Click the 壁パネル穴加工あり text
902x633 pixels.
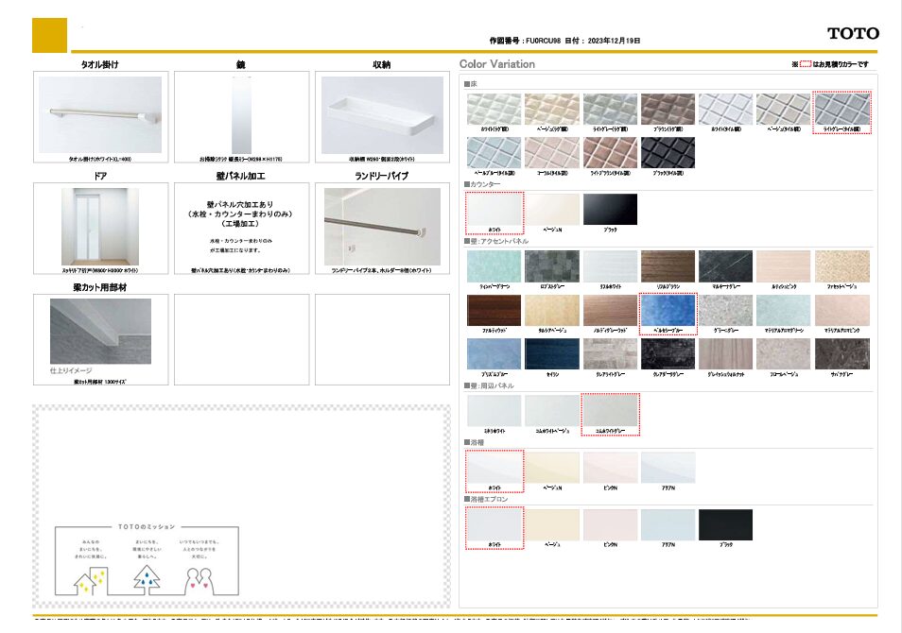[240, 204]
